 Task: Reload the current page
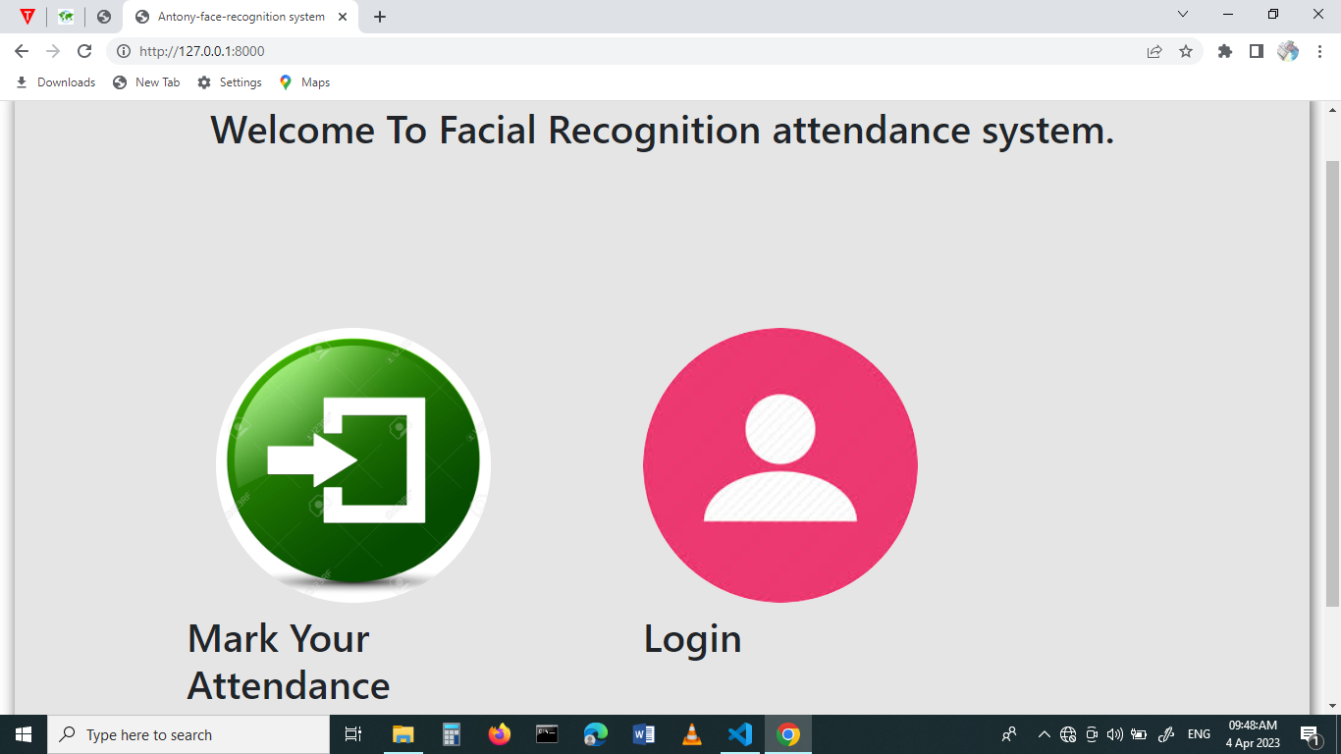(84, 51)
